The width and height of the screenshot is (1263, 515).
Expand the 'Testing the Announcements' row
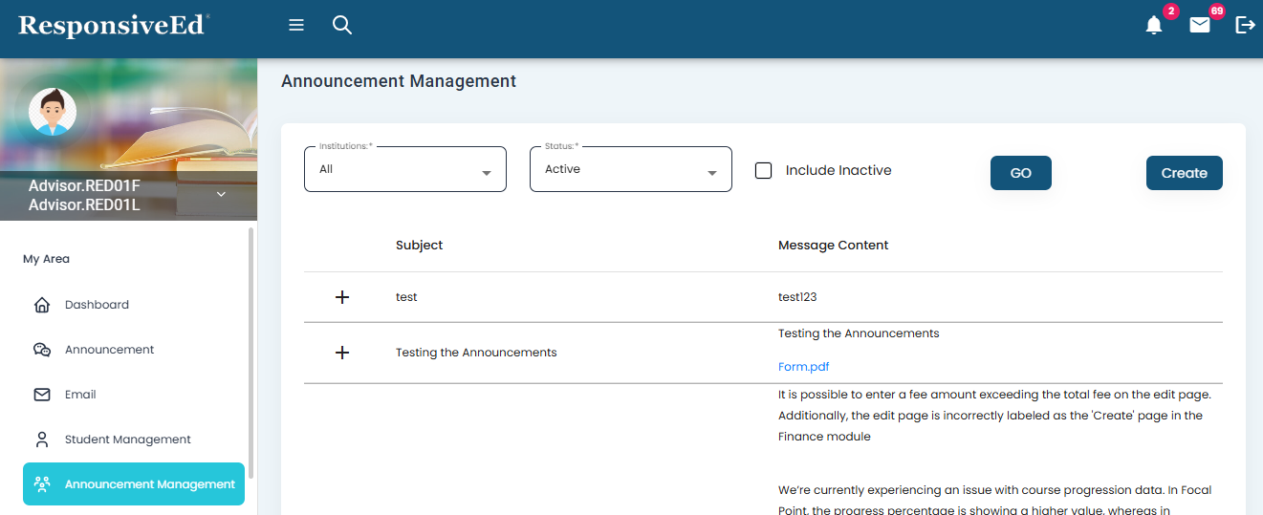(x=342, y=353)
